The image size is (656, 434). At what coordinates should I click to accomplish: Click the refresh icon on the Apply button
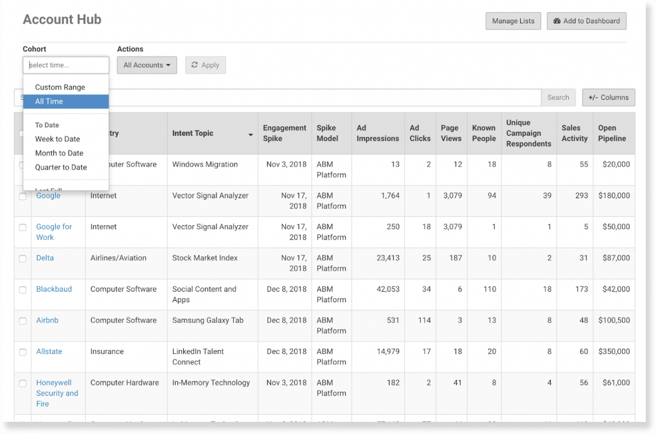pyautogui.click(x=194, y=65)
